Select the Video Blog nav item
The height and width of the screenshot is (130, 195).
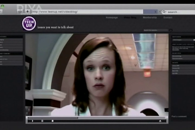point(130,18)
